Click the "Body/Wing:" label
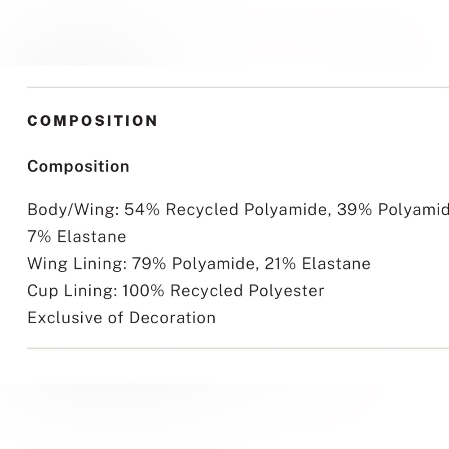 pos(73,210)
